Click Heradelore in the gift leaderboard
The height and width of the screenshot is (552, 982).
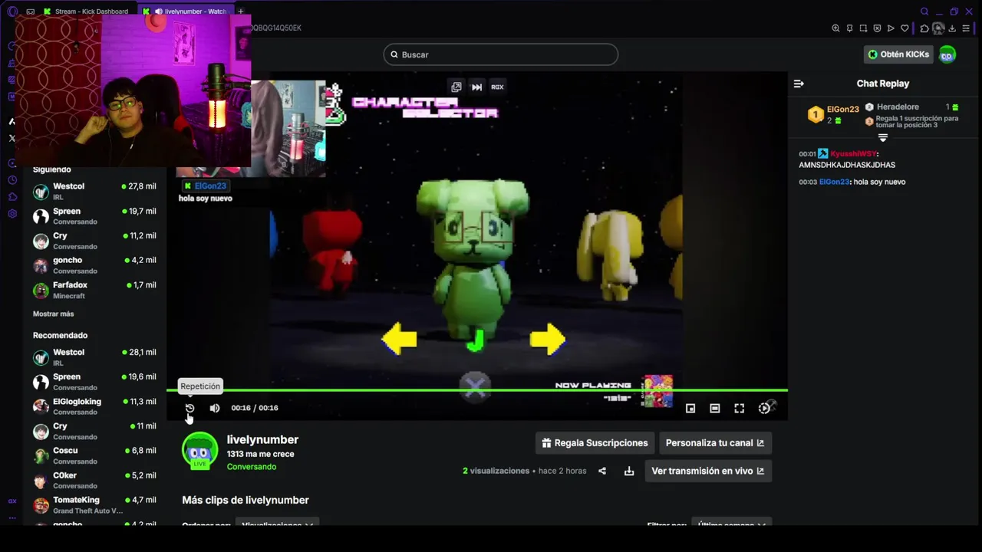[x=898, y=107]
